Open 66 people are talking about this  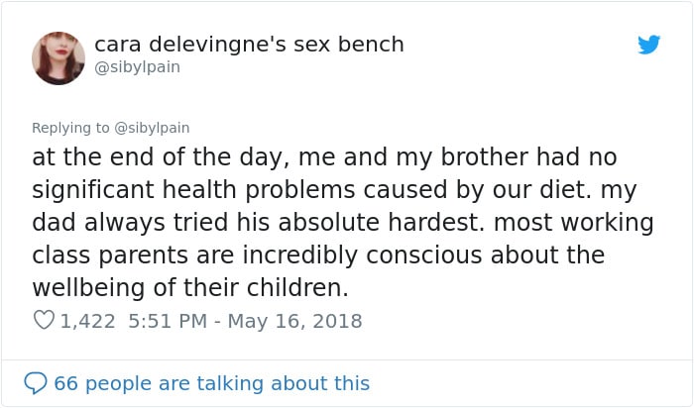click(x=211, y=383)
